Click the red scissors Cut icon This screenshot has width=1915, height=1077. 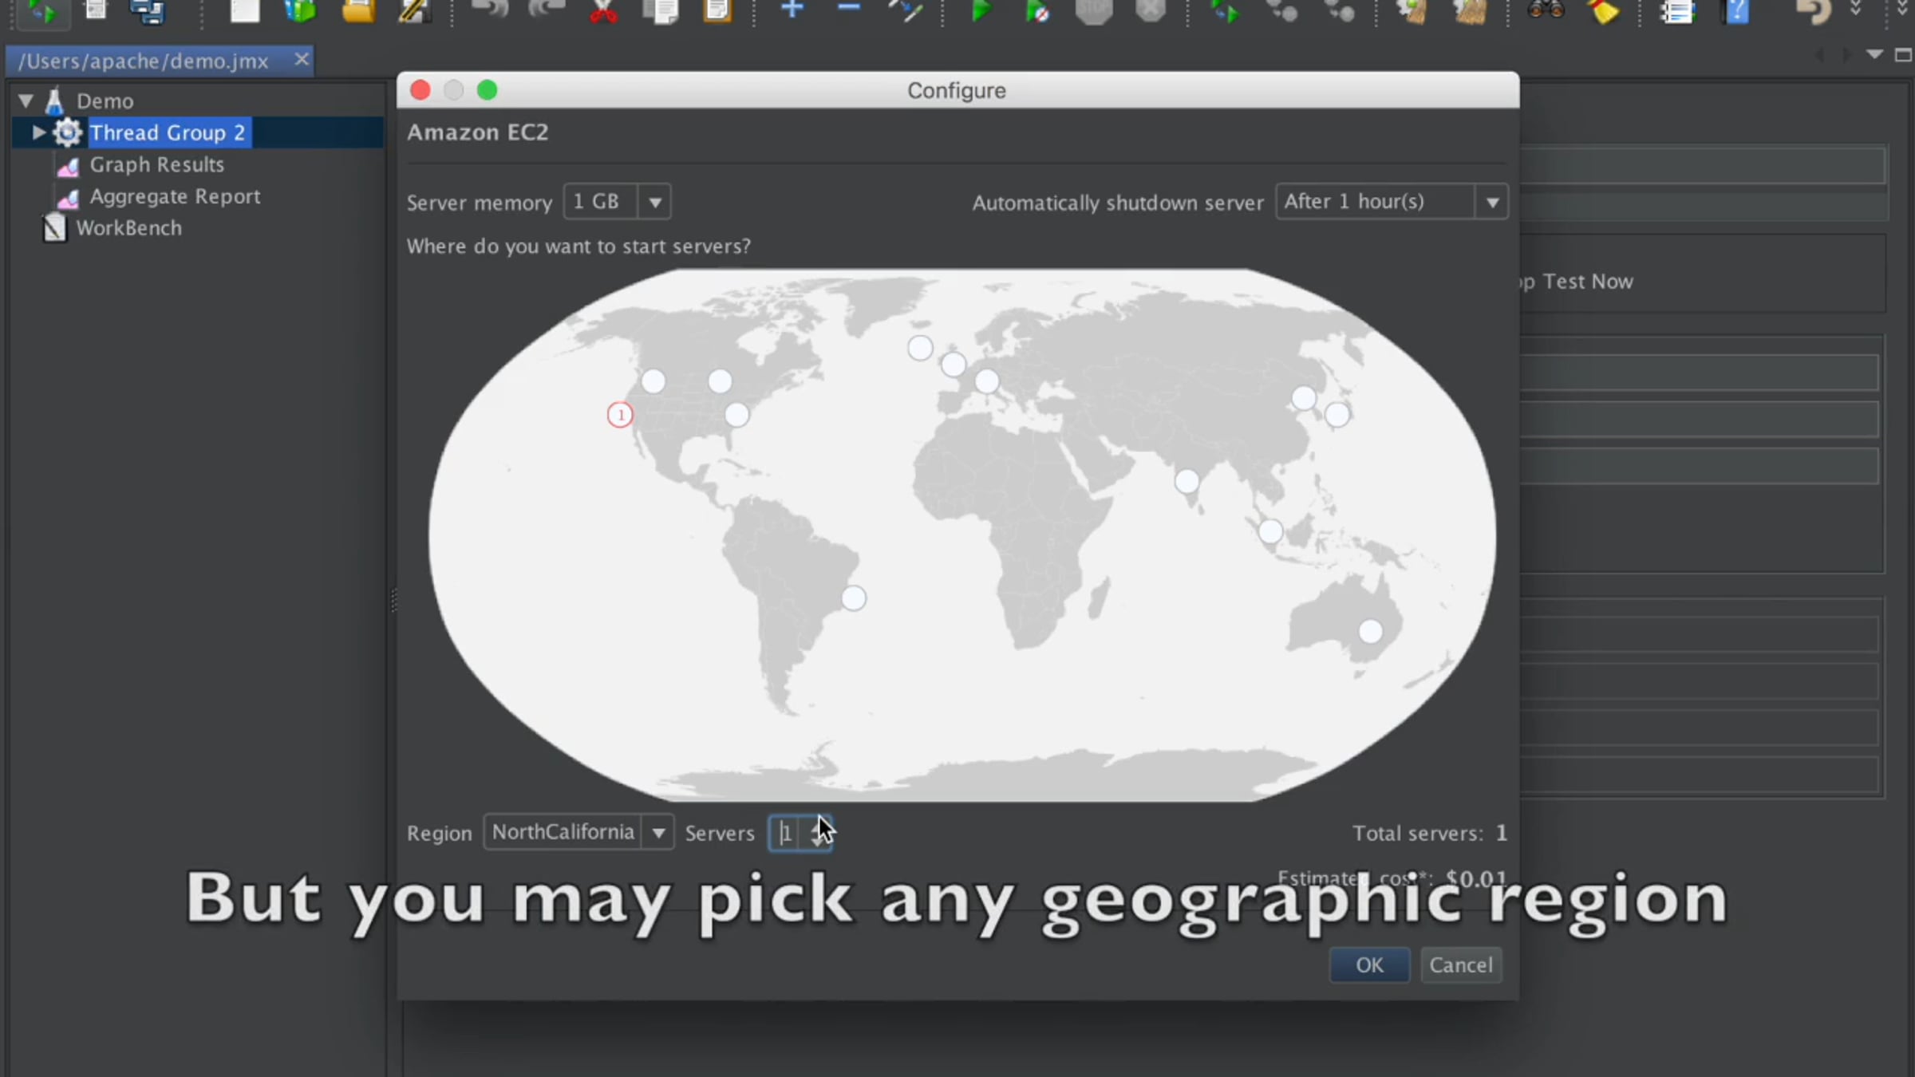click(604, 10)
